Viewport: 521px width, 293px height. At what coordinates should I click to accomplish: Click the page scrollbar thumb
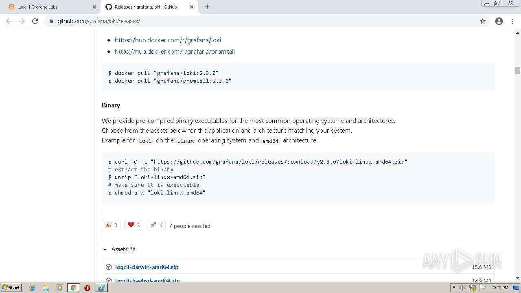[518, 70]
